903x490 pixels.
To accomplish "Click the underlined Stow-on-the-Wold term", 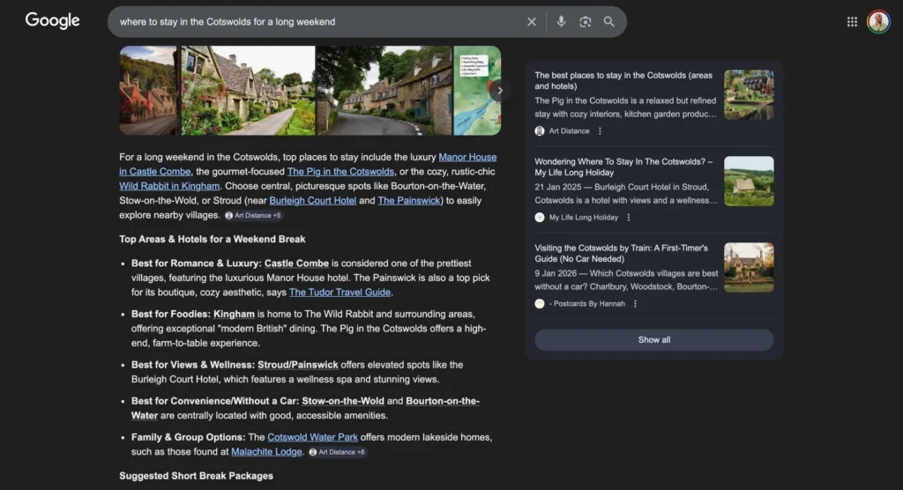I will tap(343, 401).
